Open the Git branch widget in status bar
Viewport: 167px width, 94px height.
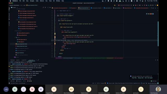(143, 83)
